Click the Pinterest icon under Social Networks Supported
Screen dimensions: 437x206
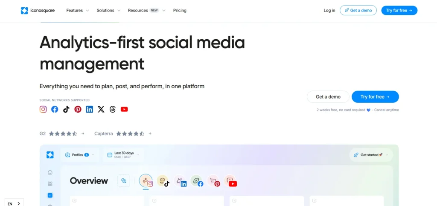pos(78,110)
